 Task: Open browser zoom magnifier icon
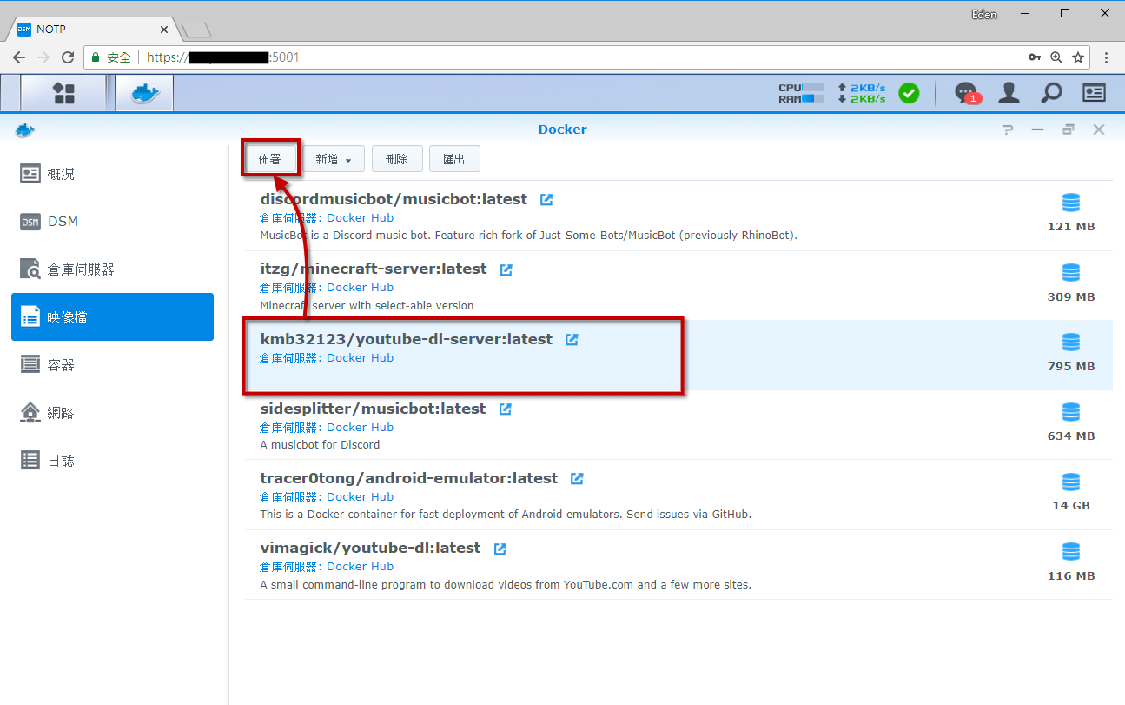pos(1056,57)
